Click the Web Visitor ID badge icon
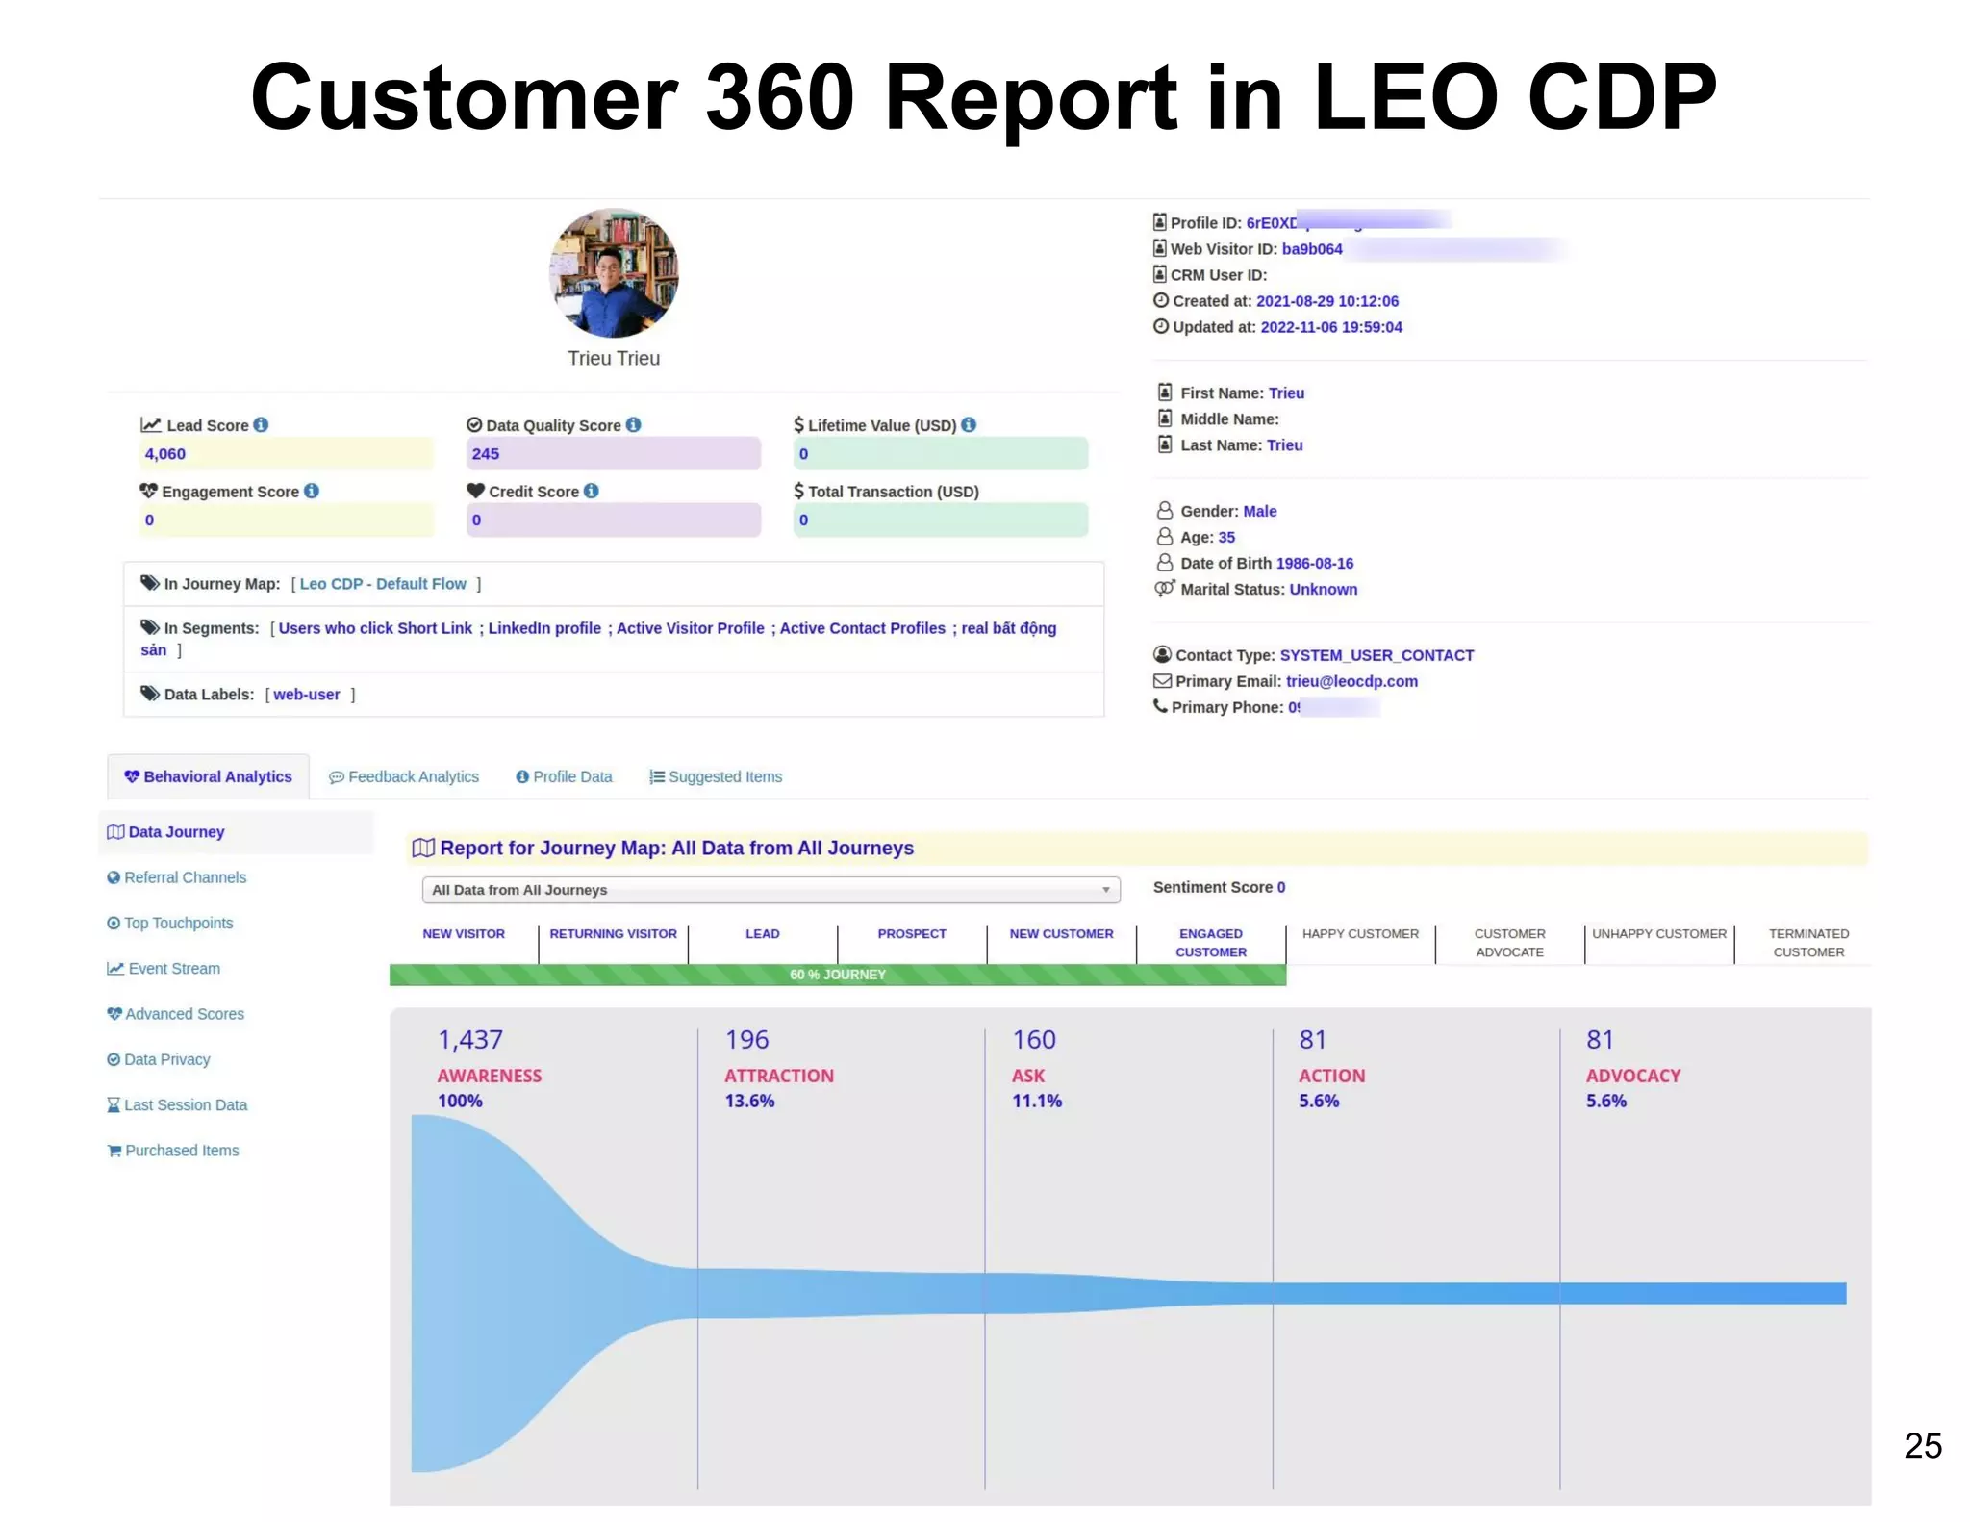The height and width of the screenshot is (1522, 1970). coord(1160,248)
